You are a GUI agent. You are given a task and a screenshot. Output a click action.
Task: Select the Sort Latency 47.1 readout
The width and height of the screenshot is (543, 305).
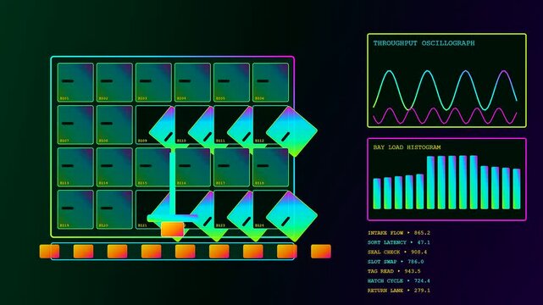pyautogui.click(x=399, y=242)
